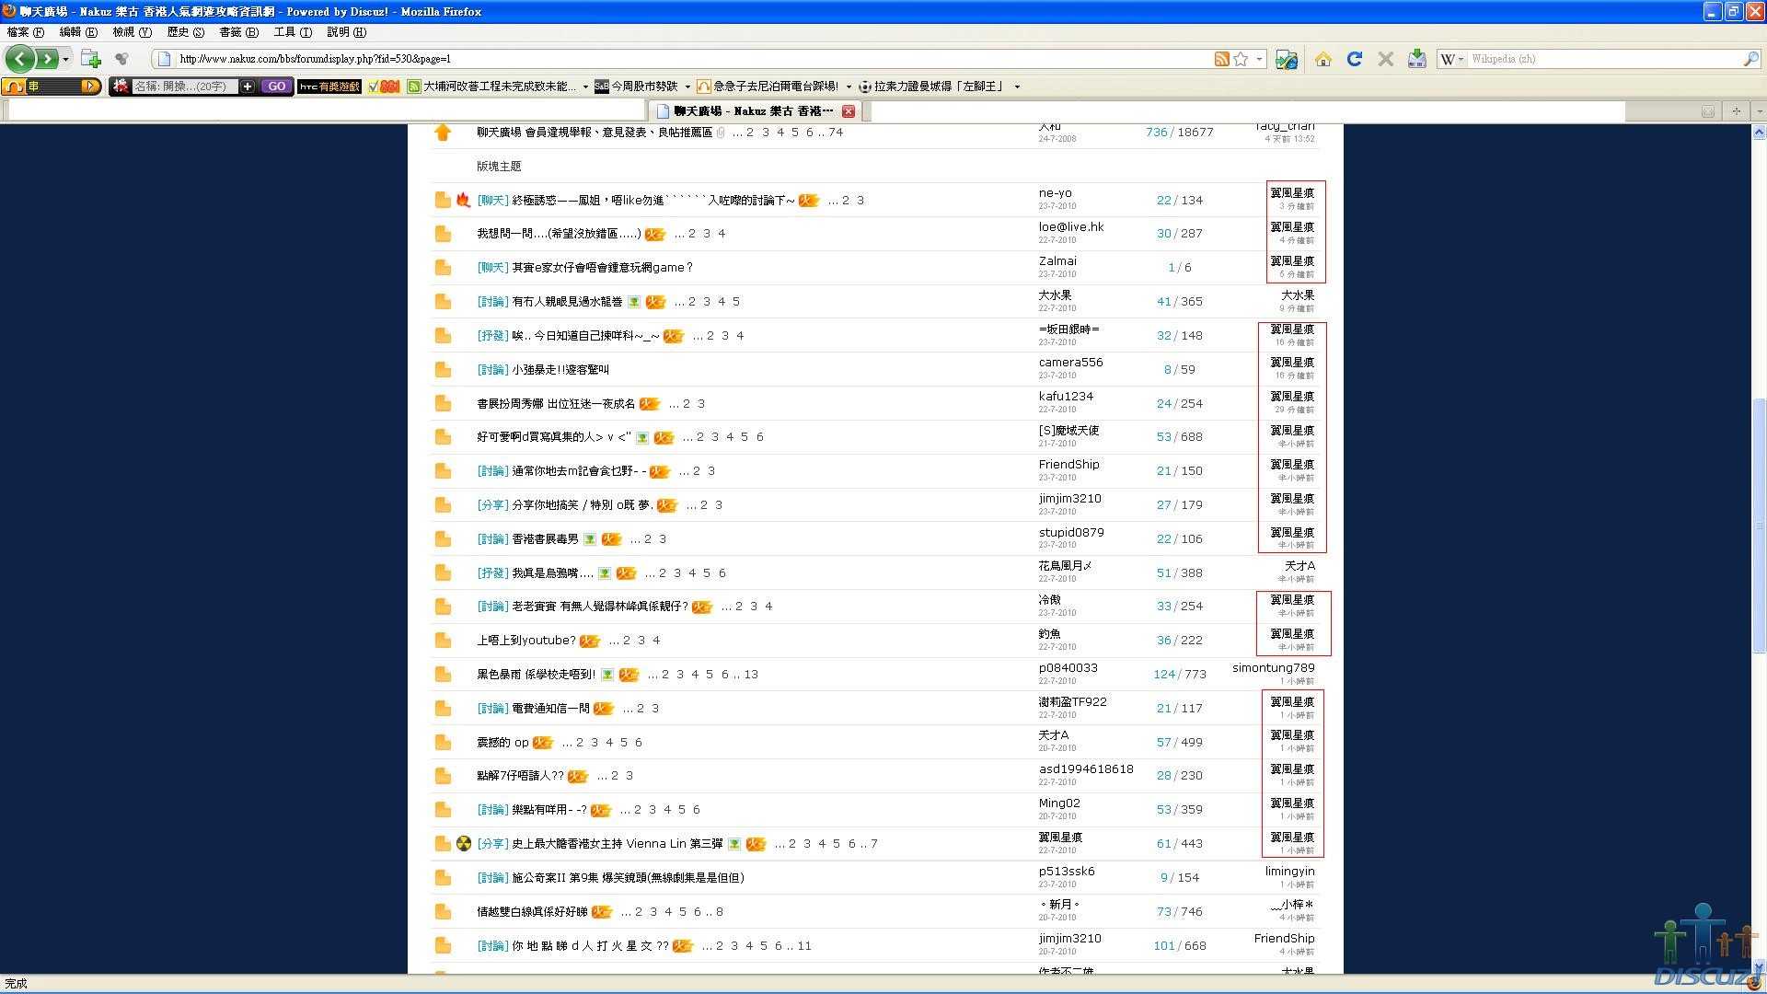1767x994 pixels.
Task: Click folder icon of 我想問一問 thread
Action: 443,234
